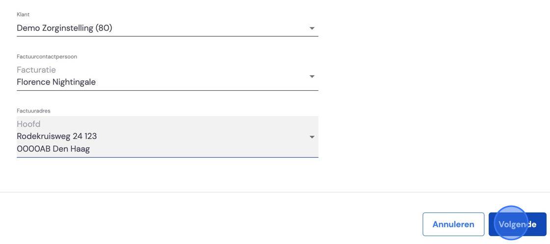The height and width of the screenshot is (244, 550).
Task: Open the Factuuradres dropdown with Rodekruisweg address
Action: pyautogui.click(x=167, y=136)
